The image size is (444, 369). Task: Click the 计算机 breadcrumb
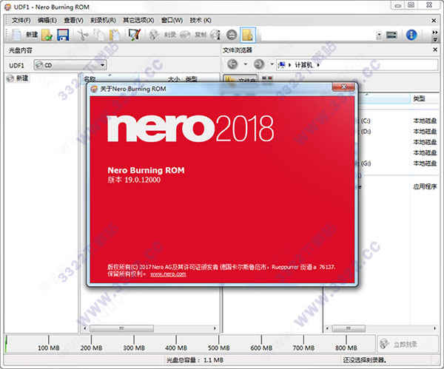click(x=303, y=65)
